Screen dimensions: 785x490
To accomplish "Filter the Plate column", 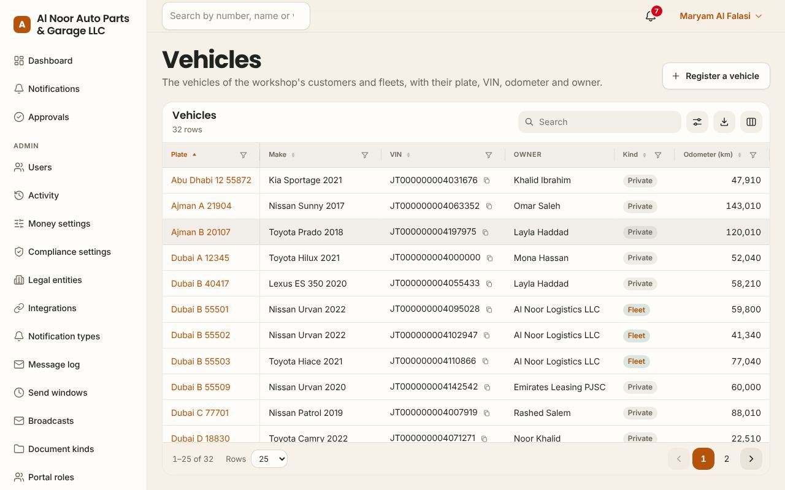I will (x=243, y=155).
